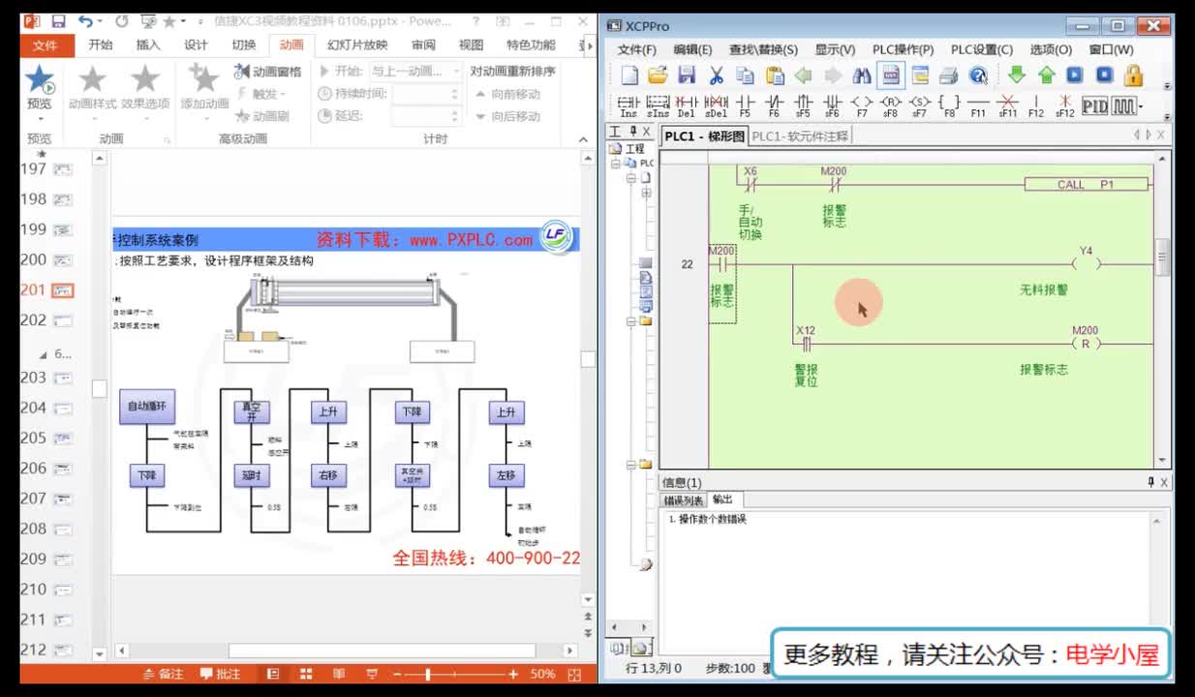Open help via the question mark icon
The image size is (1195, 697).
[978, 76]
